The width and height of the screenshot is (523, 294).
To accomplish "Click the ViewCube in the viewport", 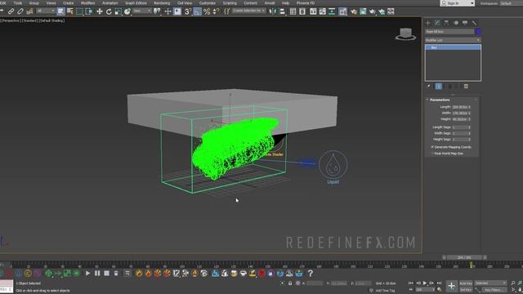I will pyautogui.click(x=405, y=34).
